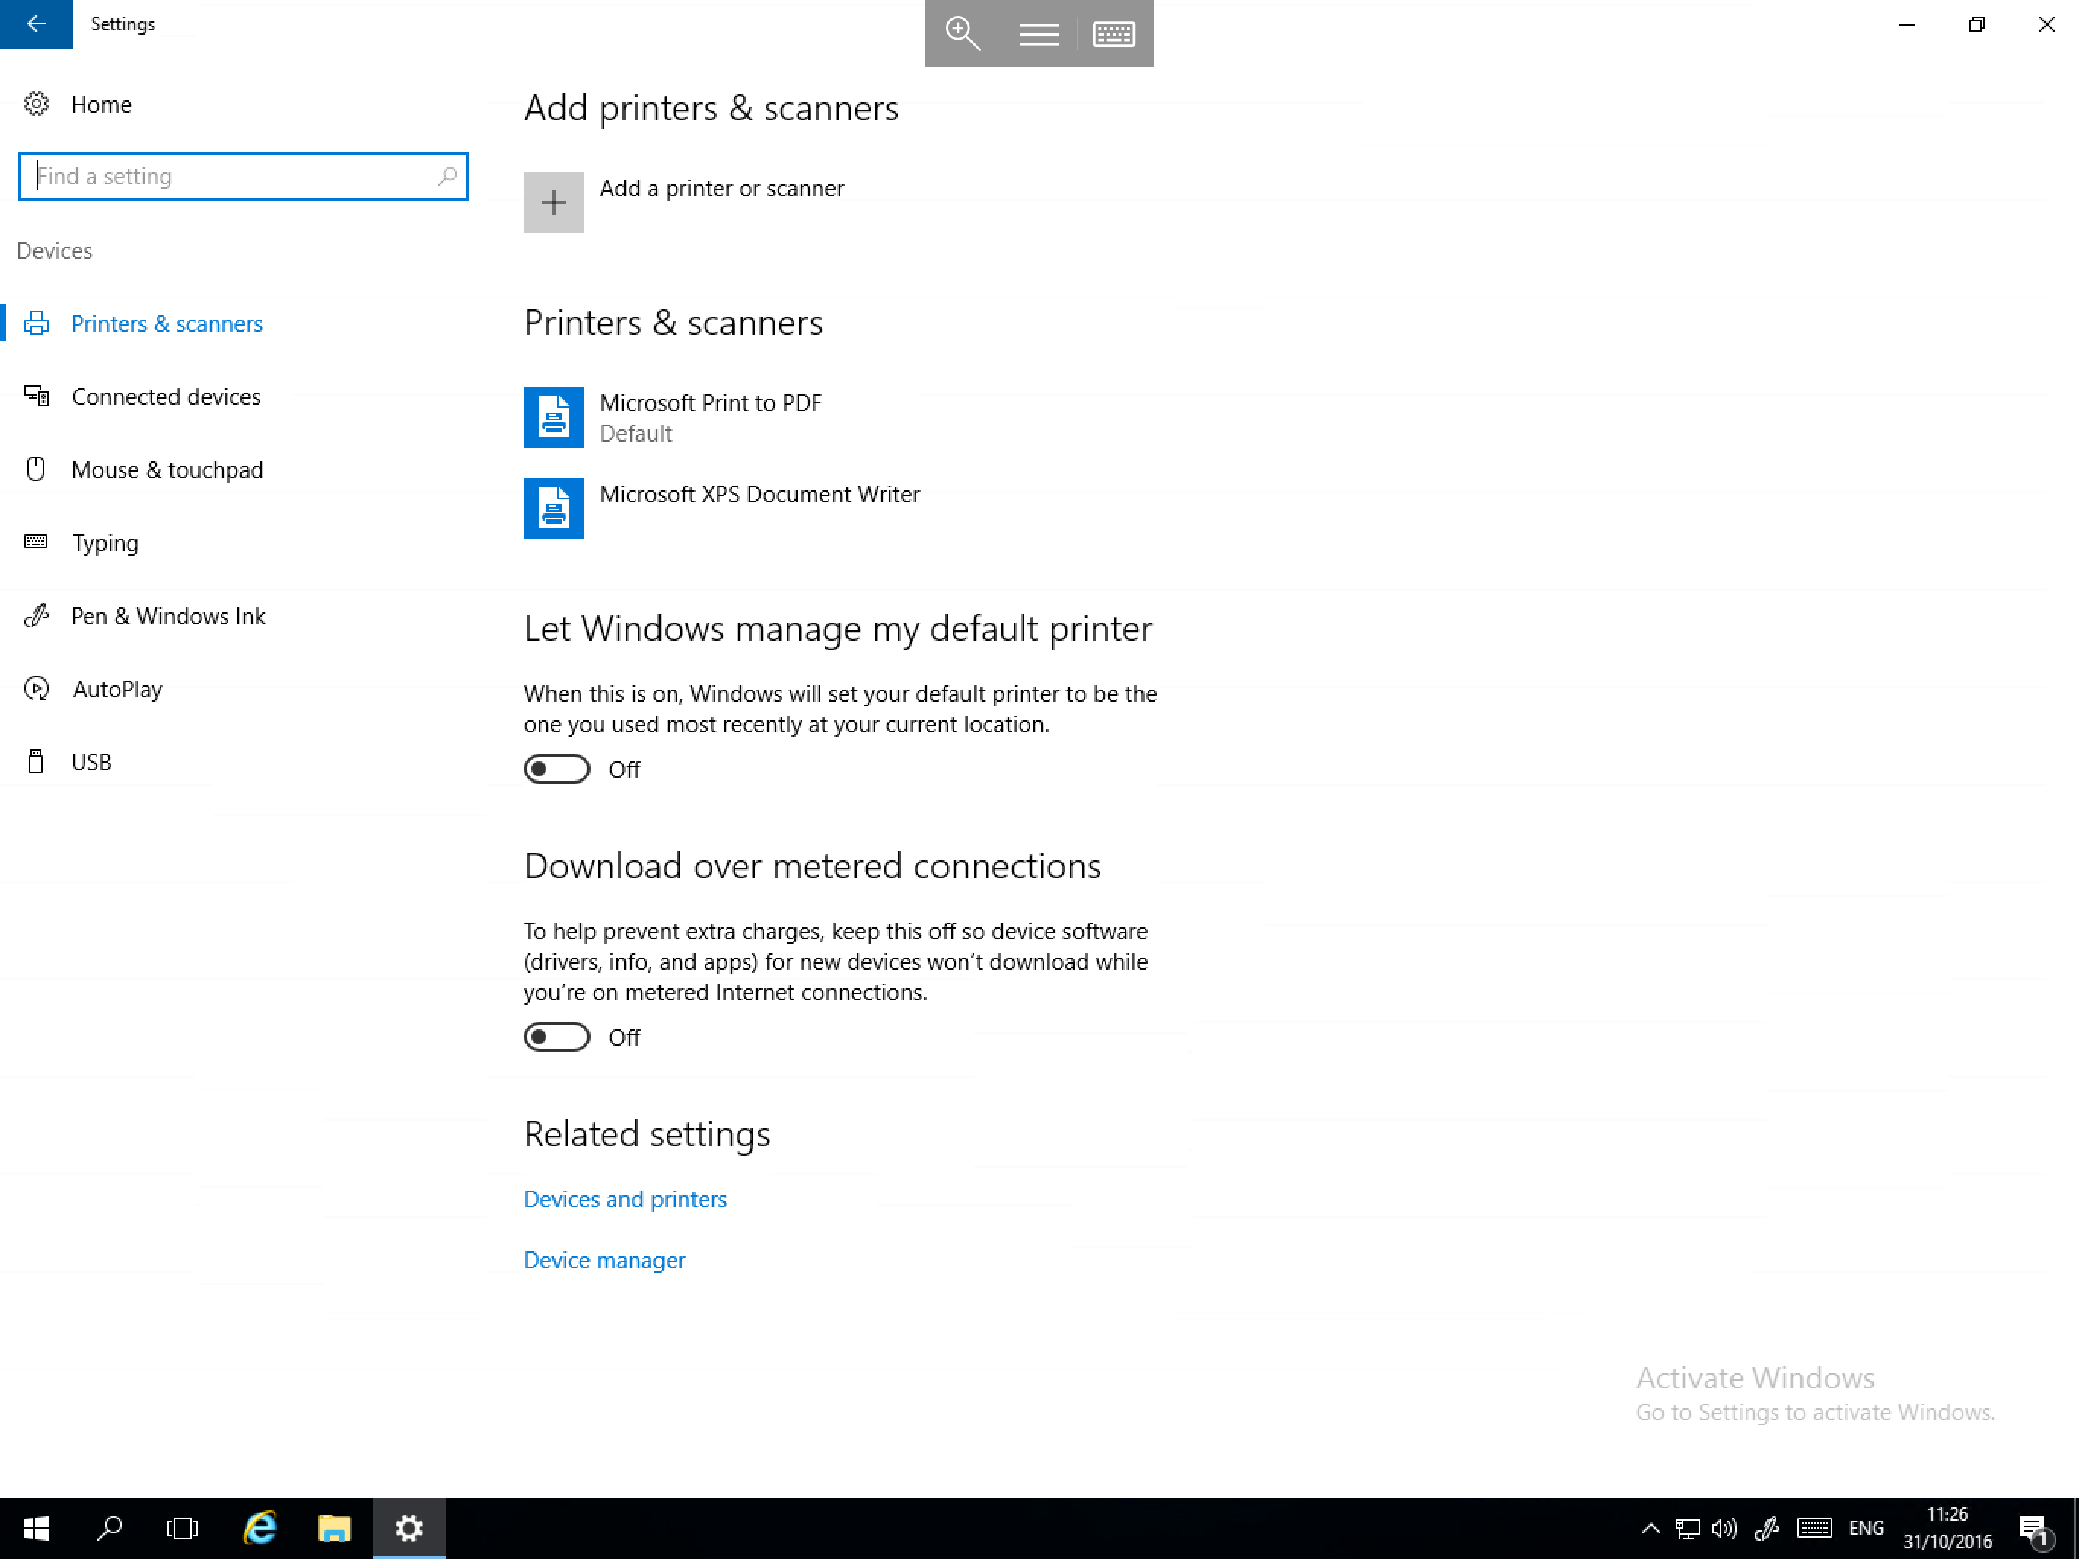Open Task View on the taskbar
Image resolution: width=2079 pixels, height=1559 pixels.
[183, 1528]
